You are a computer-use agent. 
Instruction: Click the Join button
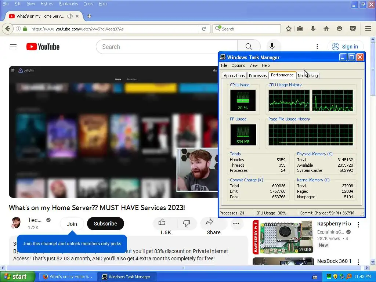[x=72, y=224]
